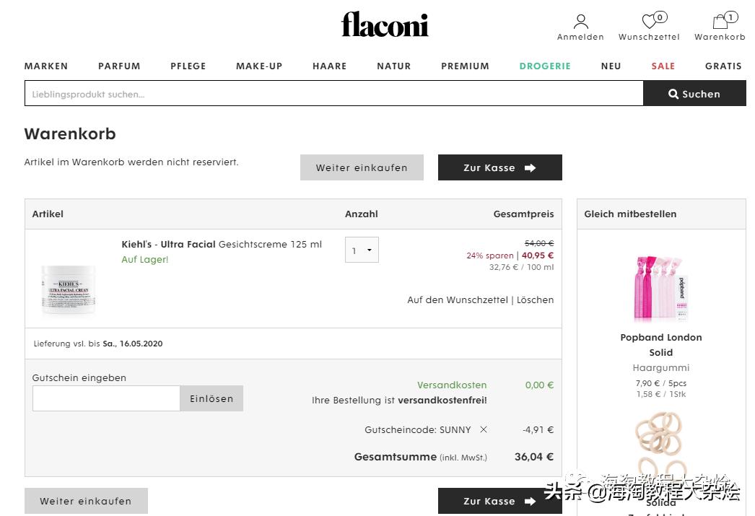
Task: Click the delivery date Sa., 16.05.2020
Action: click(132, 344)
